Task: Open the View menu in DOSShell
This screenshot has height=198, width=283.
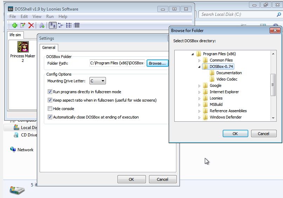Action: [x=37, y=17]
